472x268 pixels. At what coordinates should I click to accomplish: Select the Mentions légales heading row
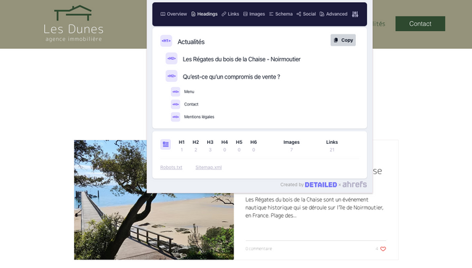(x=199, y=117)
